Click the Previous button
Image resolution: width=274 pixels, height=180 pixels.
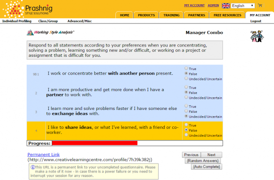[191, 155]
